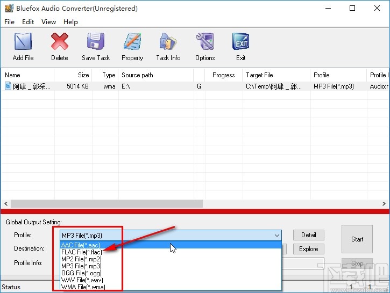Click the Delete red X icon
The height and width of the screenshot is (293, 390).
(x=60, y=41)
